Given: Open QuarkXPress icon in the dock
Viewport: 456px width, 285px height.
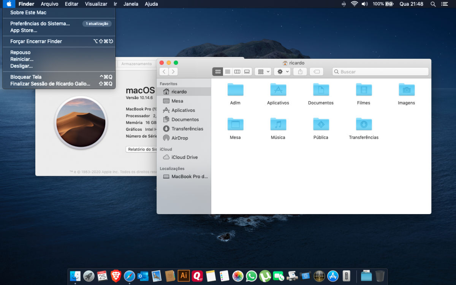Looking at the screenshot, I should click(x=197, y=276).
